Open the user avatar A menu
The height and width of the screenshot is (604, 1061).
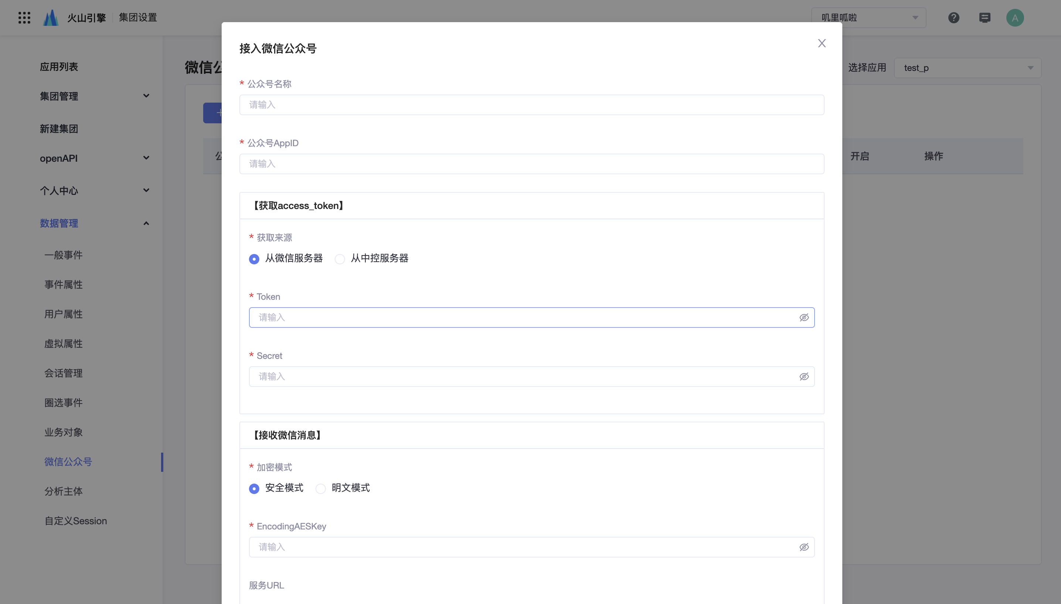click(x=1015, y=17)
